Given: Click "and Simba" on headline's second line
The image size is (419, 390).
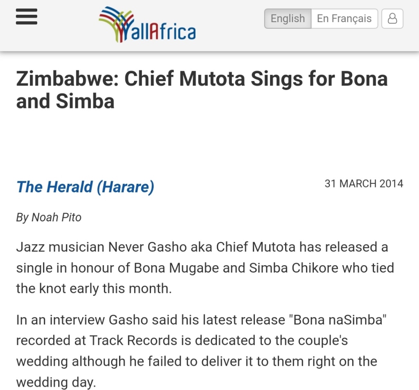Looking at the screenshot, I should 65,101.
